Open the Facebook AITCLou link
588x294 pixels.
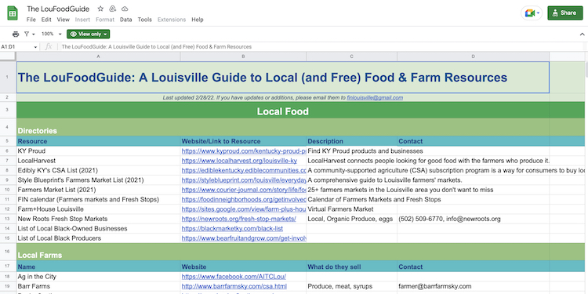click(234, 277)
